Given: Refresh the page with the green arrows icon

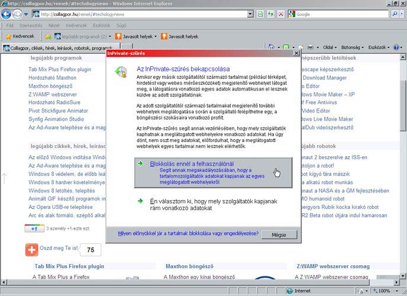Looking at the screenshot, I should (270, 14).
